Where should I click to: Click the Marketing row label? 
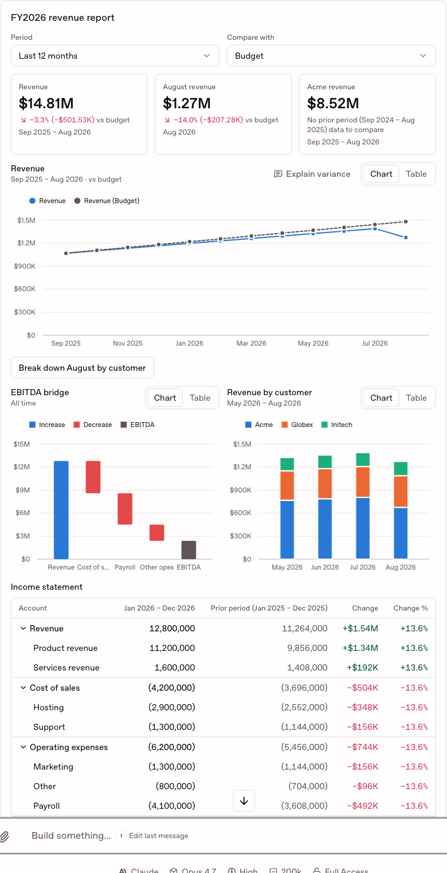pyautogui.click(x=53, y=767)
